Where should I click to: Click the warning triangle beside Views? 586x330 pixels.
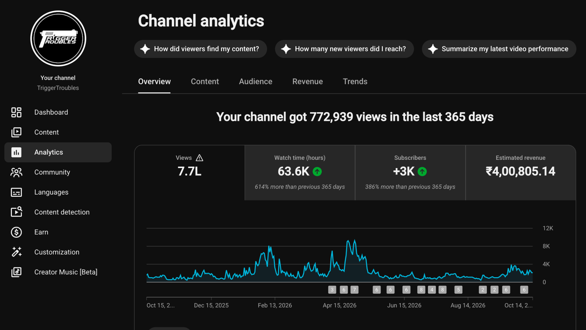click(x=199, y=158)
